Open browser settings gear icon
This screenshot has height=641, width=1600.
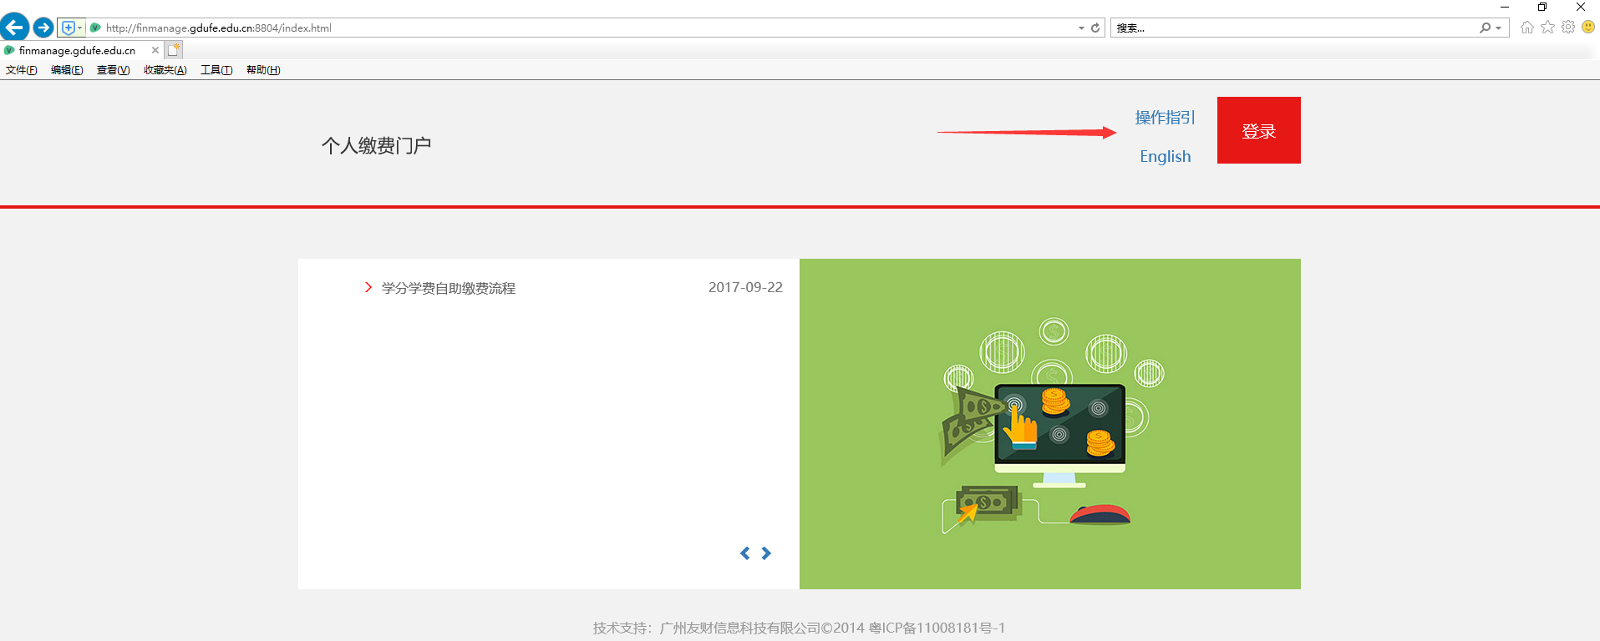point(1568,28)
